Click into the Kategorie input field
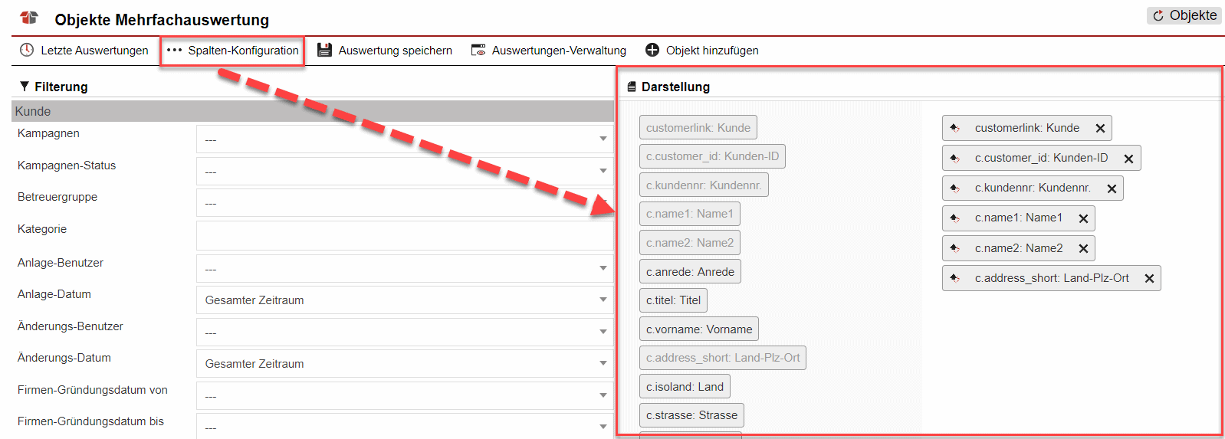1225x439 pixels. tap(404, 235)
